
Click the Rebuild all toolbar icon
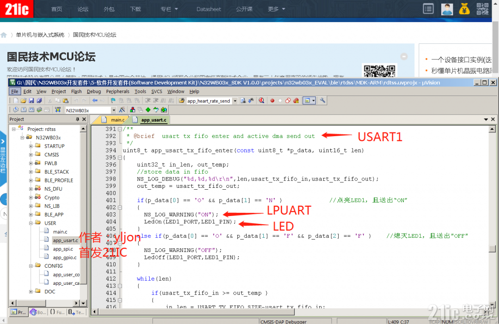pyautogui.click(x=31, y=110)
